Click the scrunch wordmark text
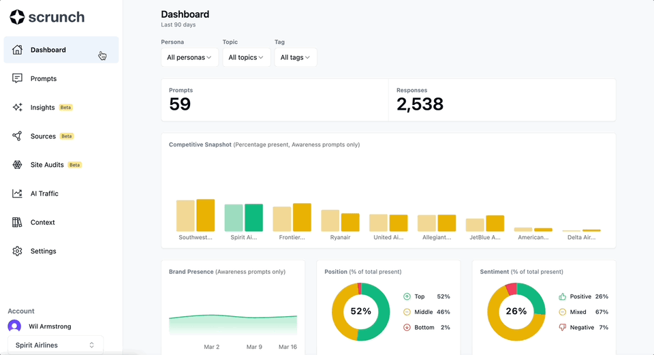 click(57, 17)
